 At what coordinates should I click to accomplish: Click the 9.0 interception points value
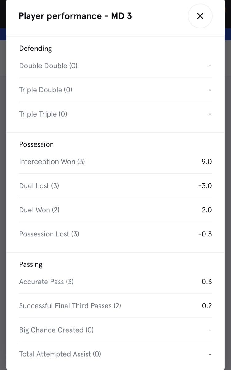(x=207, y=162)
